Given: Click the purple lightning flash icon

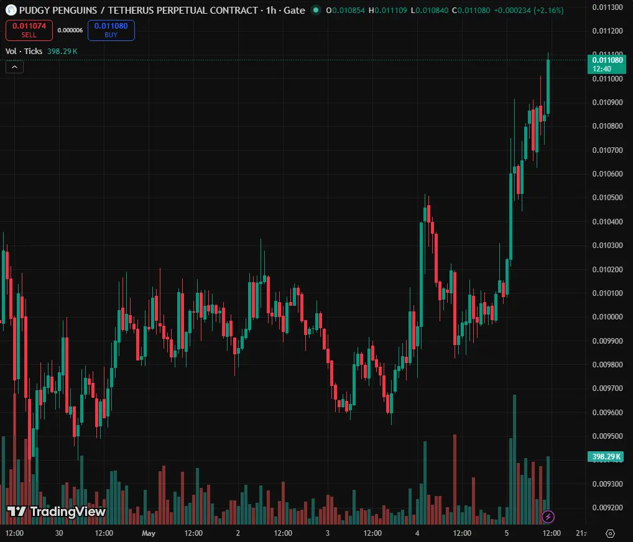Looking at the screenshot, I should (x=548, y=517).
